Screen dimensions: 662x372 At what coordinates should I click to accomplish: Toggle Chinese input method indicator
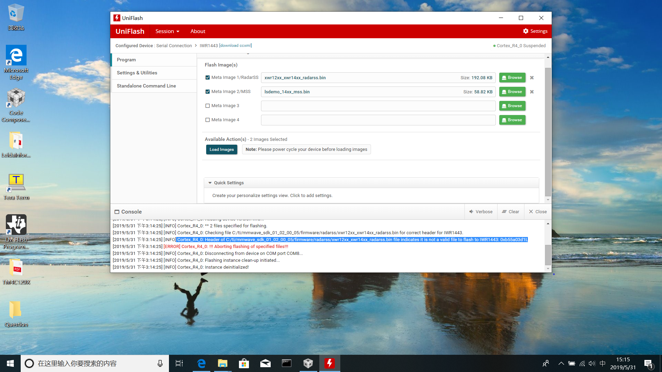[x=603, y=363]
